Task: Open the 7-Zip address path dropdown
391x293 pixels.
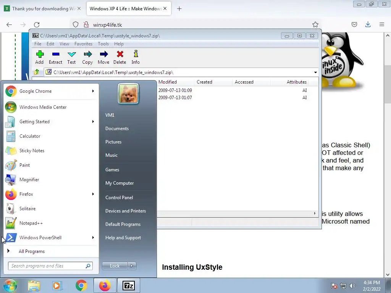Action: click(x=315, y=72)
